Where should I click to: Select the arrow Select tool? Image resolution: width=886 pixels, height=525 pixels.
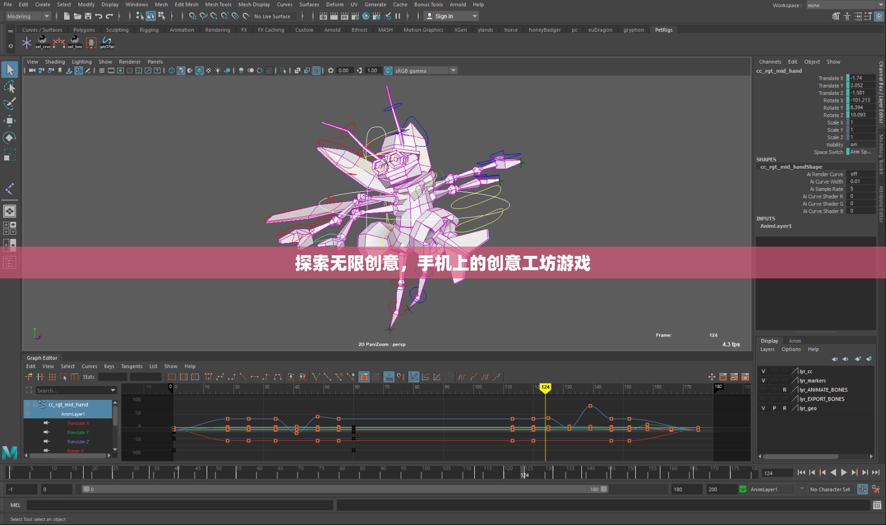point(10,70)
